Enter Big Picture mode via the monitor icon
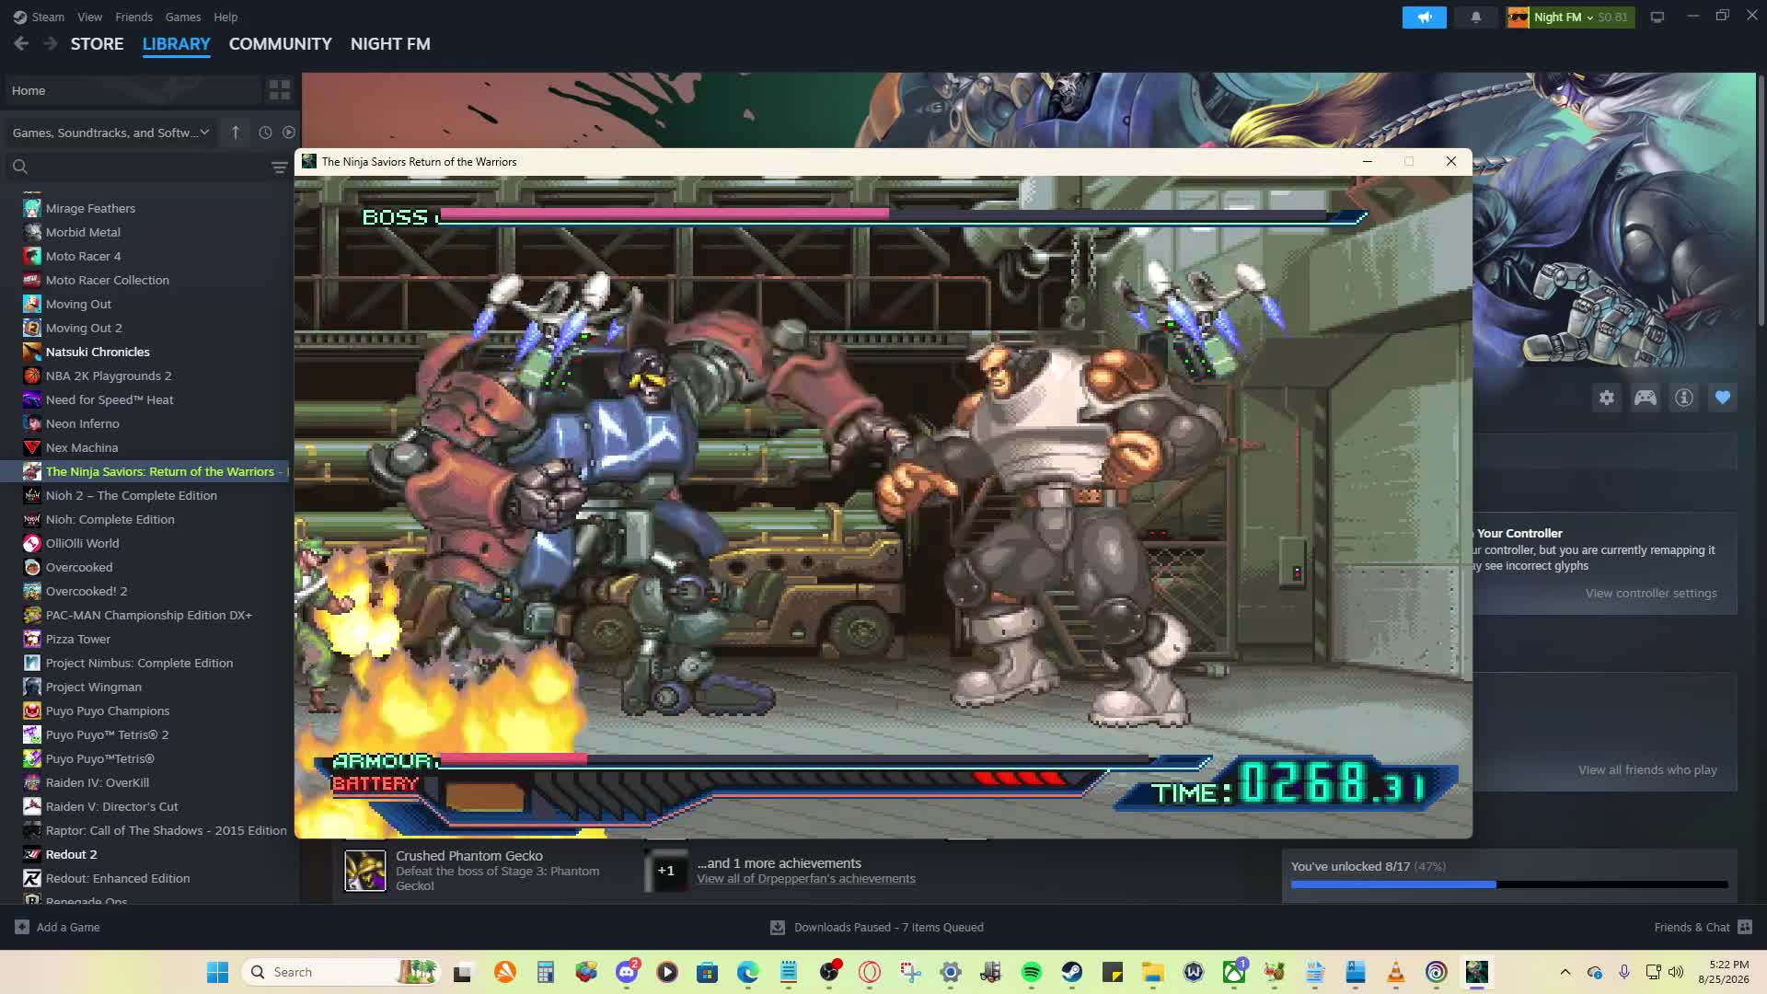Screen dimensions: 1767x994 tap(1657, 17)
